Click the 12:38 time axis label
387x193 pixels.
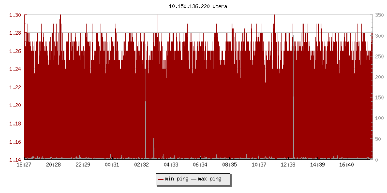[x=288, y=165]
